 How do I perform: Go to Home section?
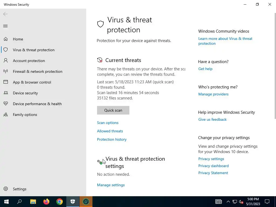click(x=18, y=39)
